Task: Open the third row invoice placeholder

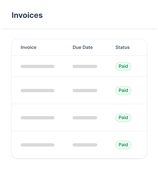Action: point(37,118)
